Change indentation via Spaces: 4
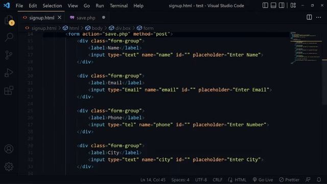Viewport: 327px width, 184px height. (x=180, y=179)
